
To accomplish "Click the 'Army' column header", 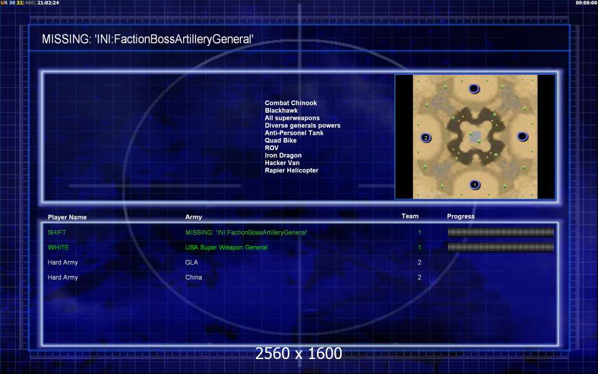I will (x=194, y=217).
